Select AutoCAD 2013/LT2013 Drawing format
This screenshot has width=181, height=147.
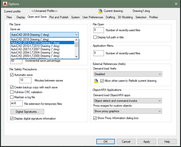pos(42,43)
